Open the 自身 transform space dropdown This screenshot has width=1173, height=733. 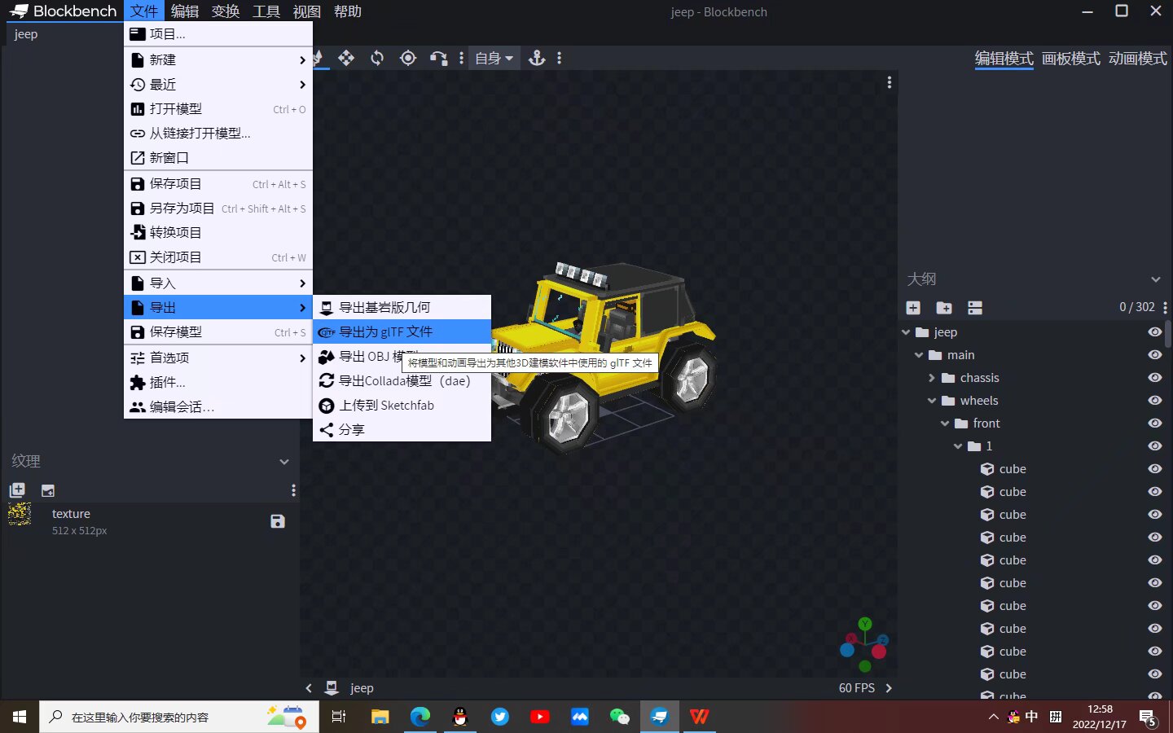tap(494, 58)
